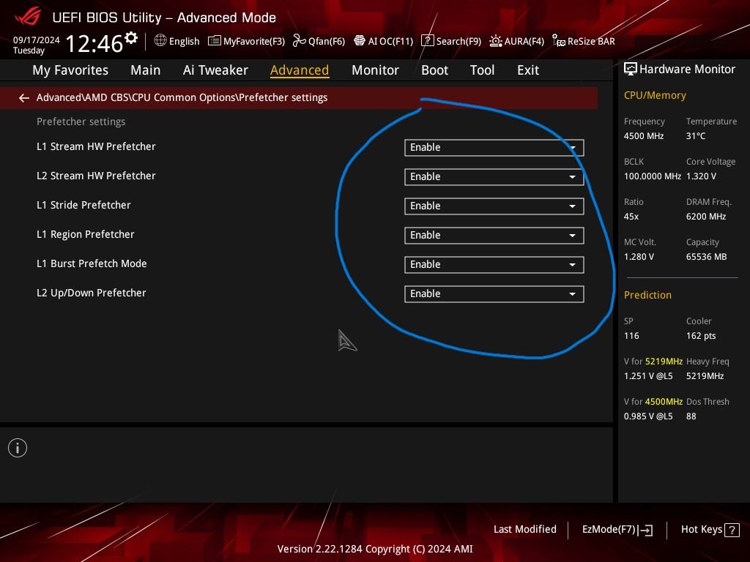750x562 pixels.
Task: Click the CPU/Memory section heading
Action: pos(655,95)
